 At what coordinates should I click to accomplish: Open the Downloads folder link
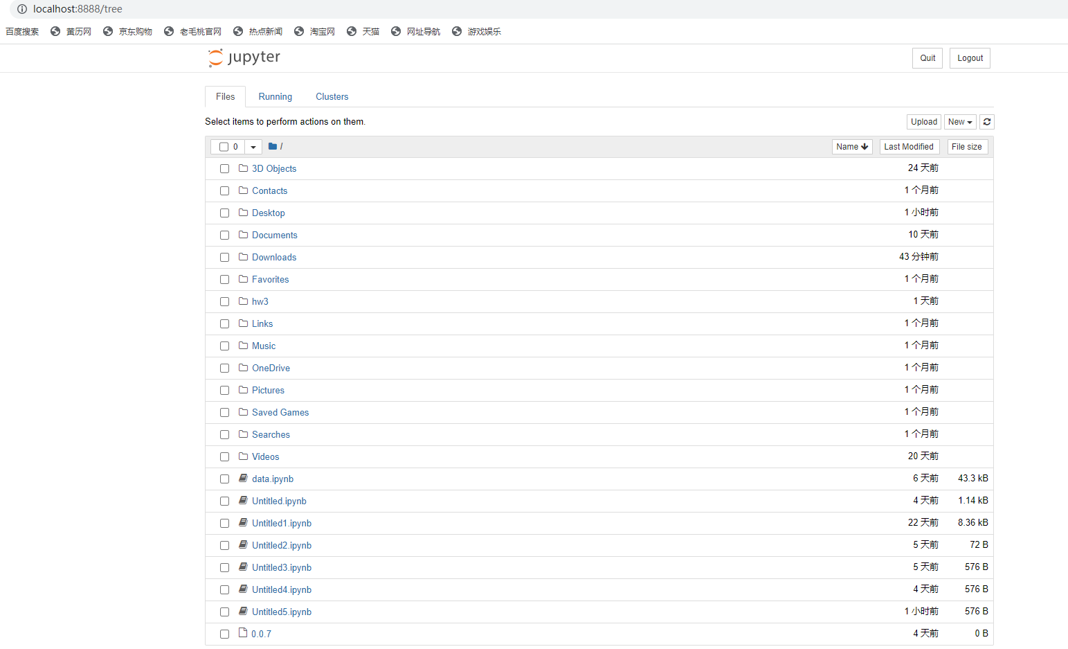click(x=274, y=257)
